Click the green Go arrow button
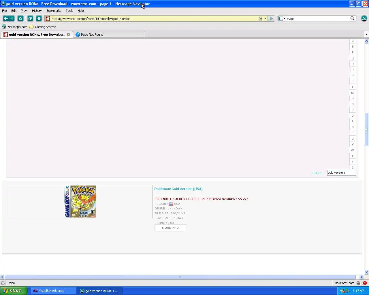The width and height of the screenshot is (369, 295). (272, 18)
